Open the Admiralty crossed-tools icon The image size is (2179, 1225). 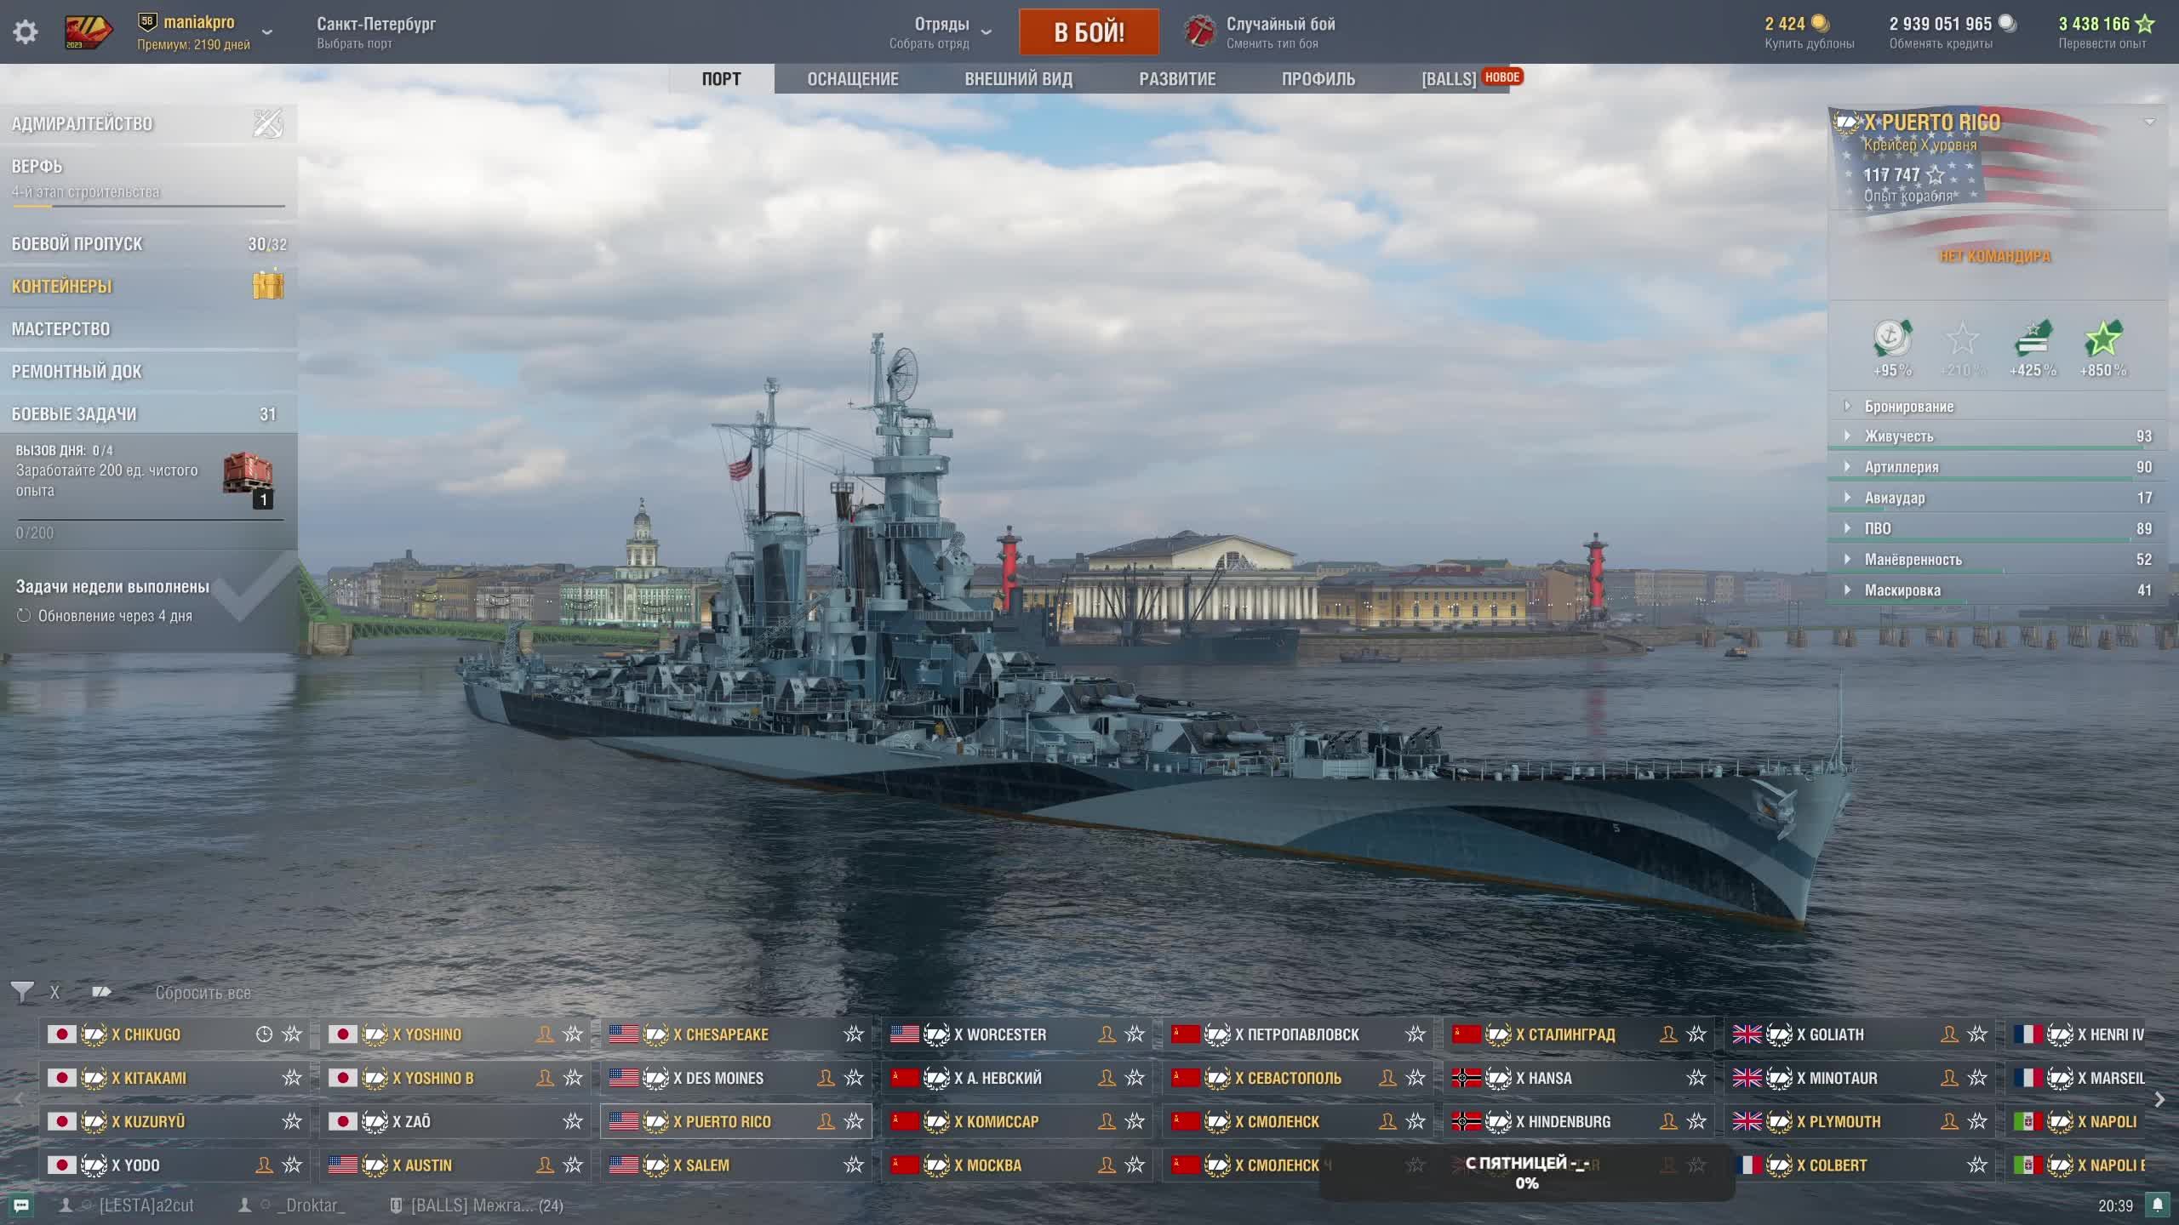coord(268,123)
